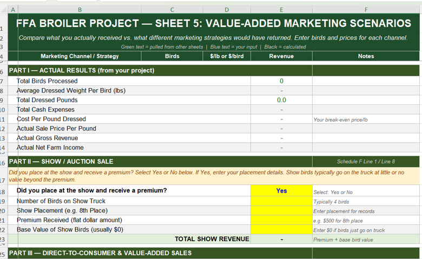This screenshot has width=422, height=259.
Task: Click the '$/lb or $/bird' heading cell
Action: click(x=227, y=56)
